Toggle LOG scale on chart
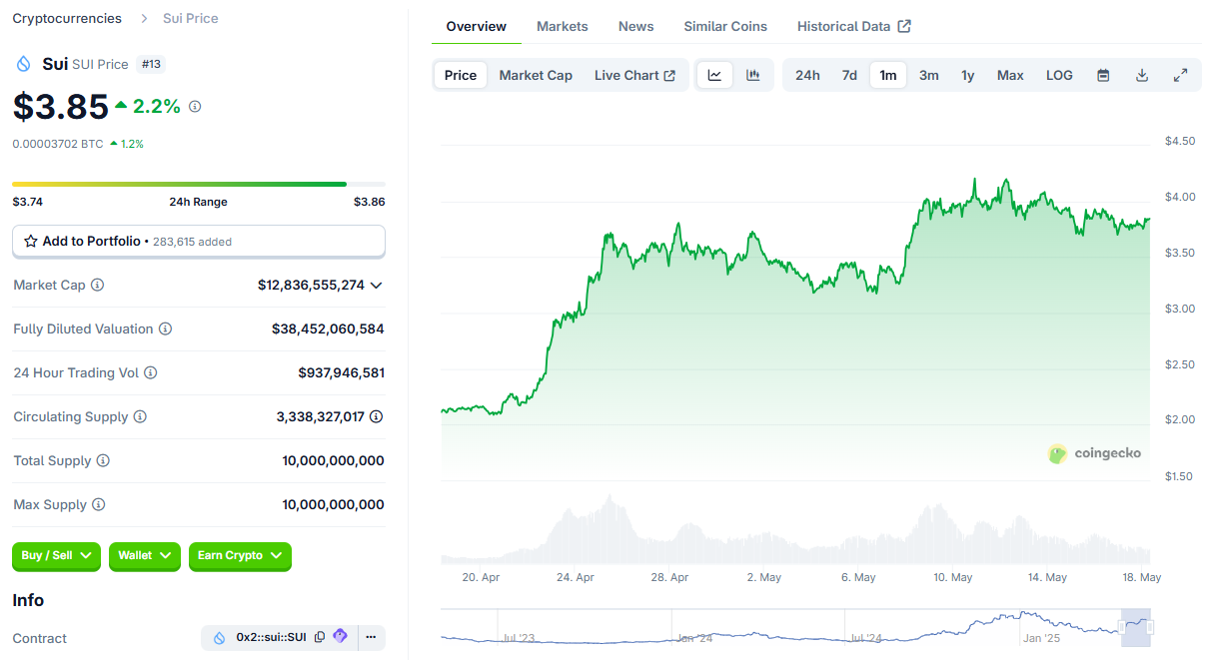This screenshot has height=660, width=1209. point(1059,75)
